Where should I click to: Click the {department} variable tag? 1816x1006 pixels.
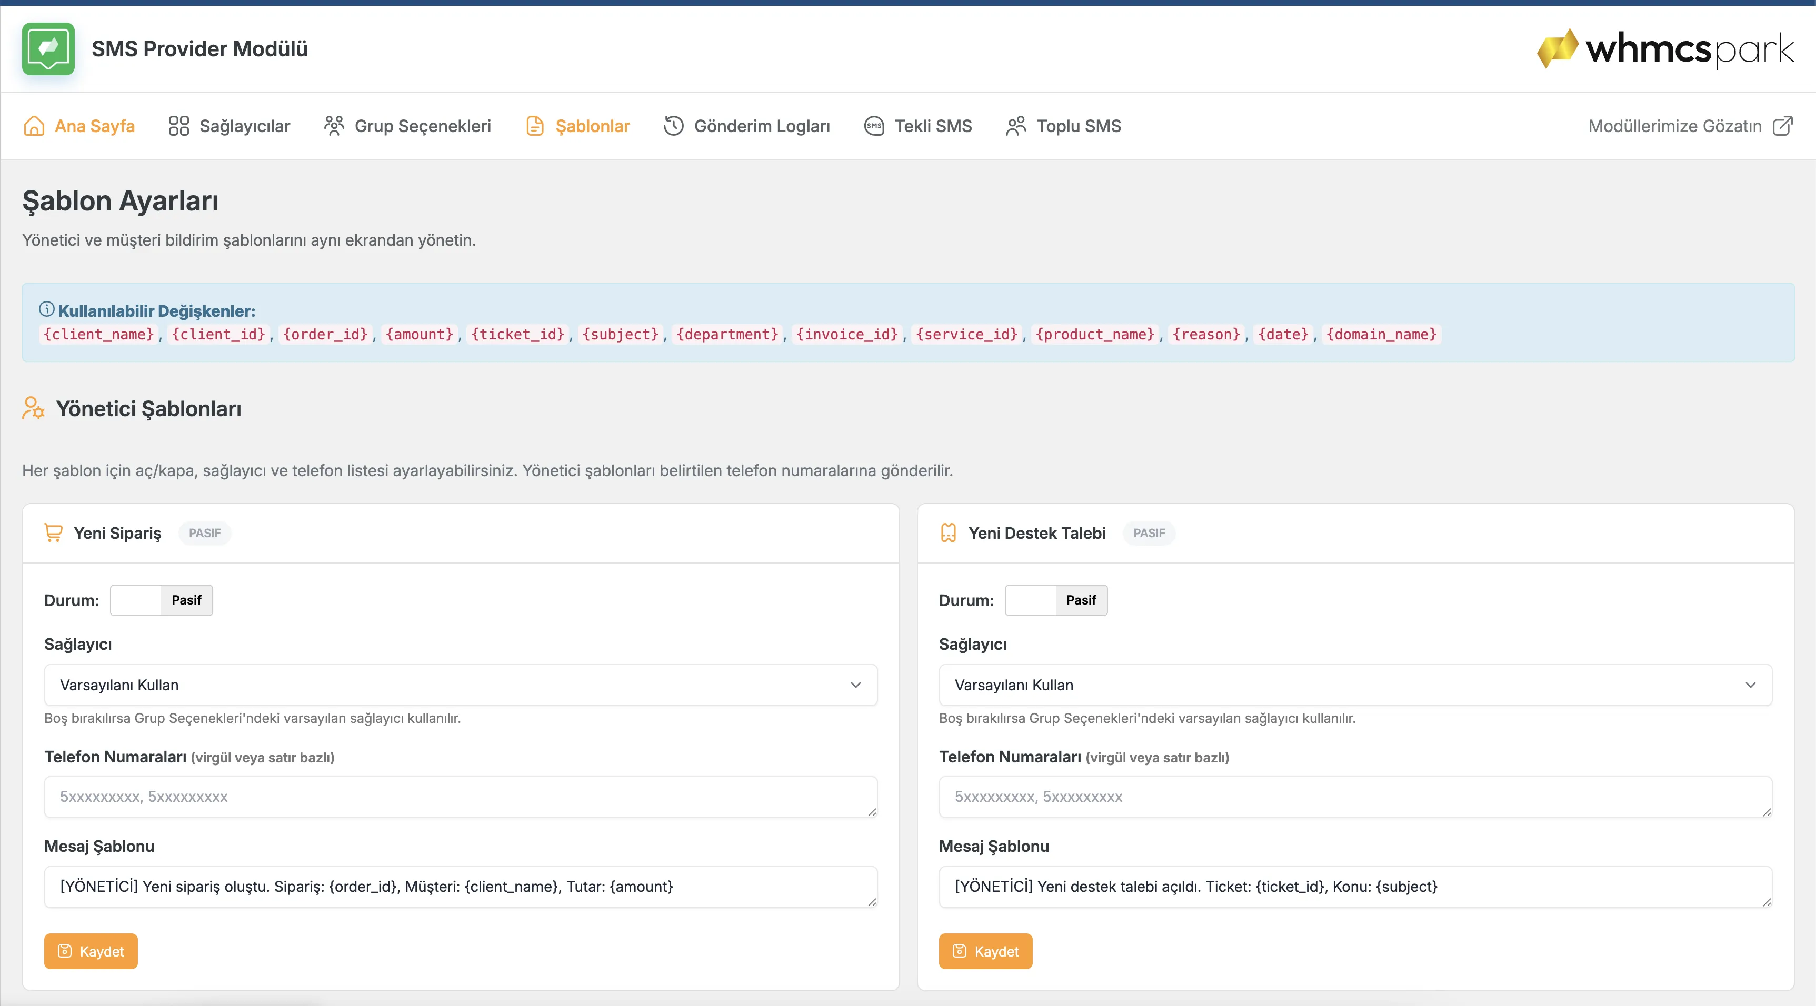coord(727,334)
